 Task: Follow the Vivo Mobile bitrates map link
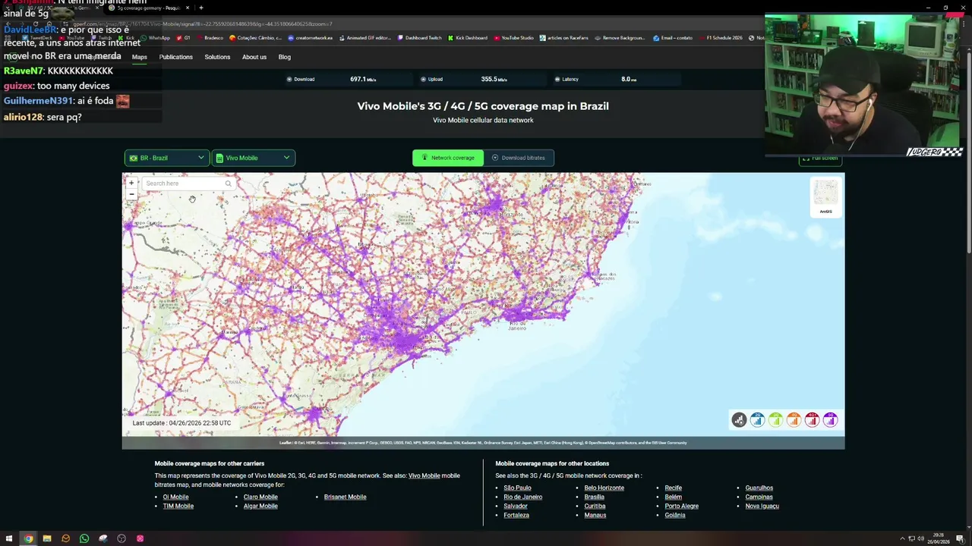pos(424,475)
